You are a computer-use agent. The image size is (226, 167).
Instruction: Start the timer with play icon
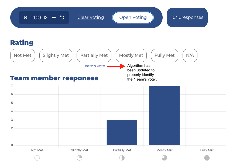[46, 18]
